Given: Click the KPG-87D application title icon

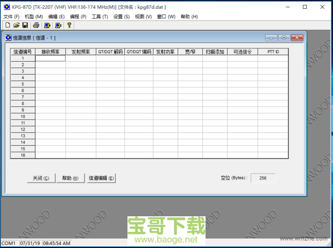Looking at the screenshot, I should [7, 7].
